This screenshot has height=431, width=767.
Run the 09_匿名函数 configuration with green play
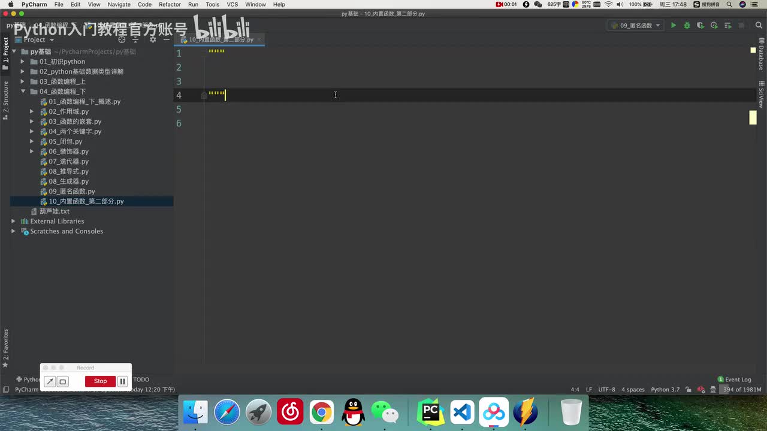(x=674, y=26)
